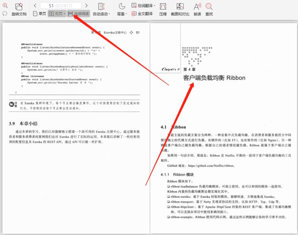The image size is (298, 235).
Task: Click the ribbon-example bullet line
Action: click(x=227, y=217)
